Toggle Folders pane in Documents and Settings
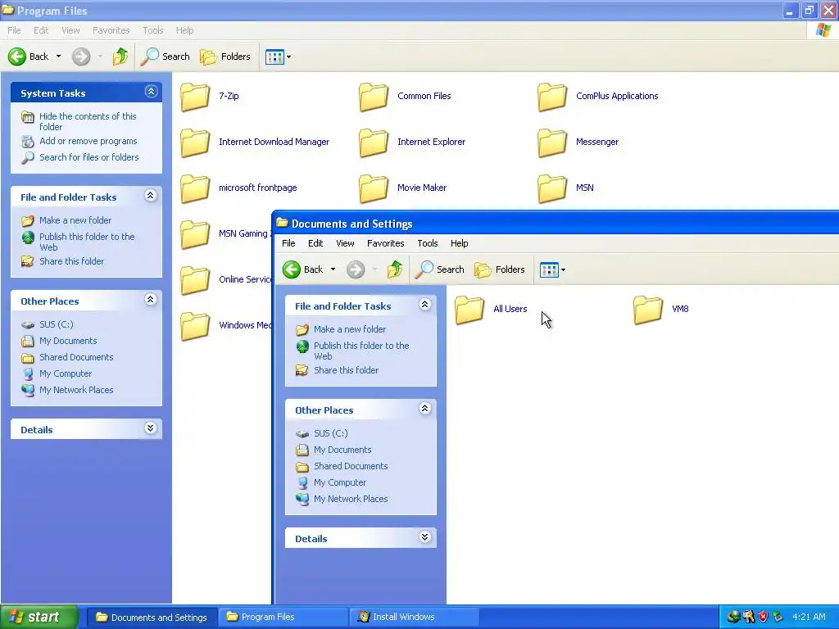Screen dimensions: 839x629 (500, 269)
